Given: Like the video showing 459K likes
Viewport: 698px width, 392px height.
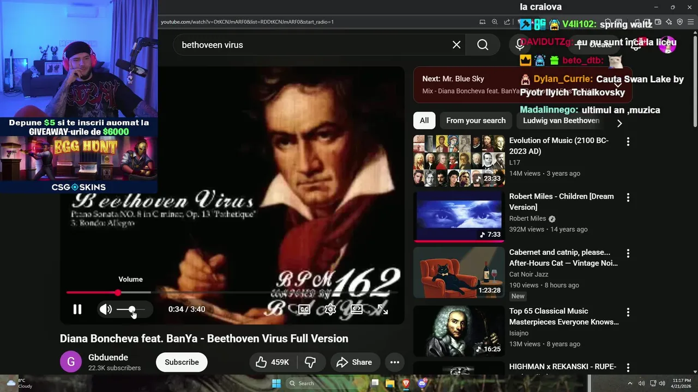Looking at the screenshot, I should tap(274, 362).
